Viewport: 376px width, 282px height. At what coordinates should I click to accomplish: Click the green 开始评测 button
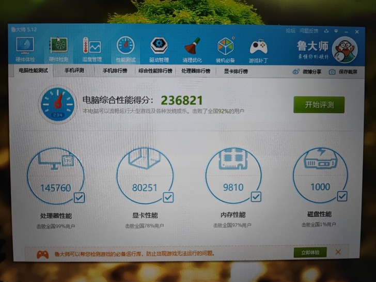[x=319, y=105]
